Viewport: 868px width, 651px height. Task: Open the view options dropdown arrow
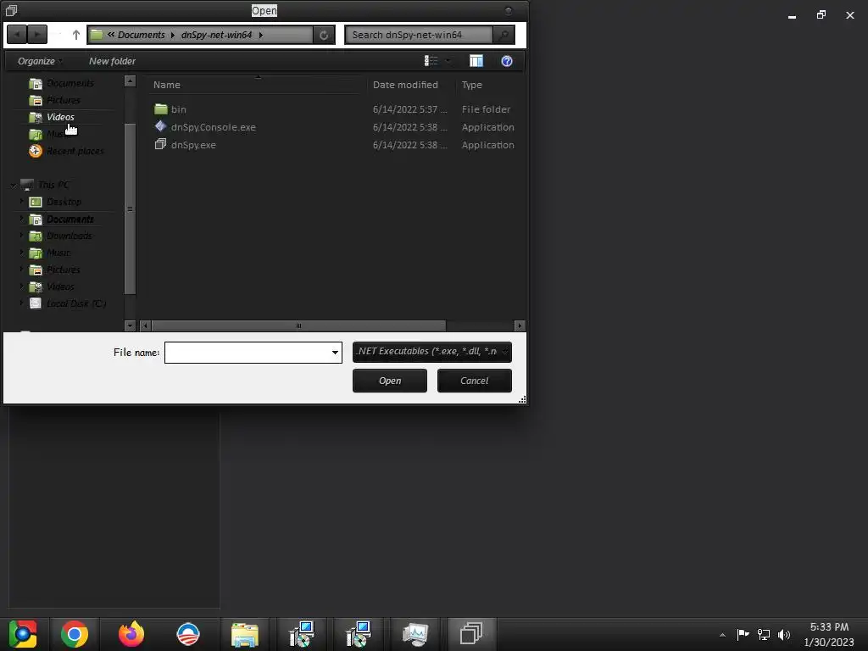click(448, 61)
